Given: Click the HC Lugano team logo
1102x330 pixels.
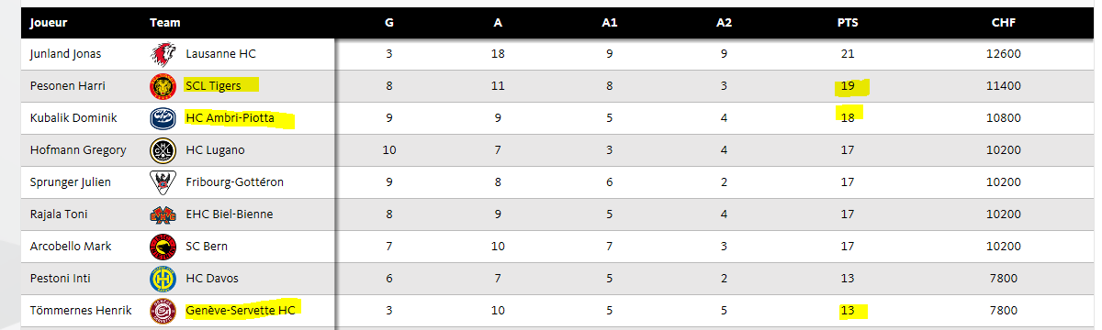Looking at the screenshot, I should coord(163,150).
